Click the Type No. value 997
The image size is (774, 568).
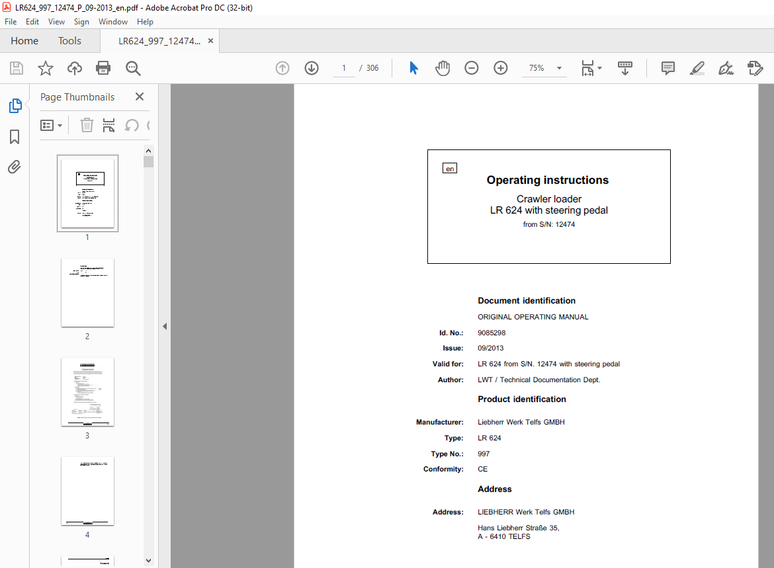click(484, 454)
